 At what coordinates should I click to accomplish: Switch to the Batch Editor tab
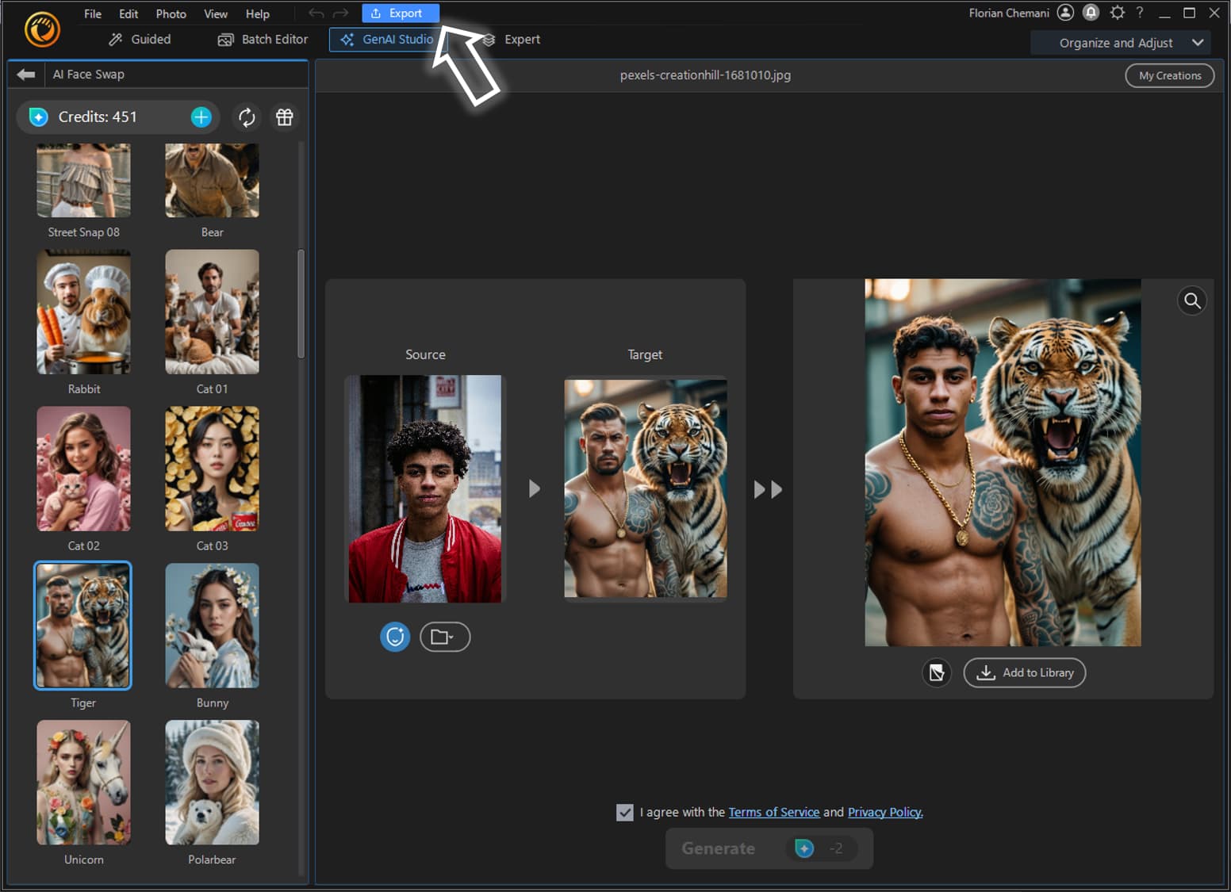point(262,39)
